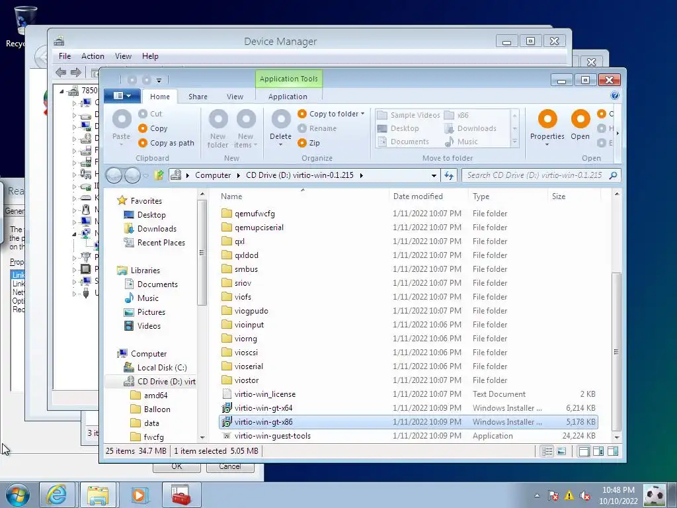This screenshot has width=677, height=508.
Task: Open the Action menu in Device Manager
Action: click(x=93, y=56)
